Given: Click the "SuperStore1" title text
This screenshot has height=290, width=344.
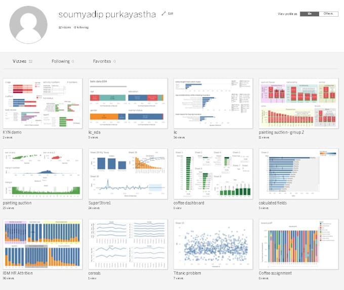Looking at the screenshot, I should pyautogui.click(x=99, y=203).
